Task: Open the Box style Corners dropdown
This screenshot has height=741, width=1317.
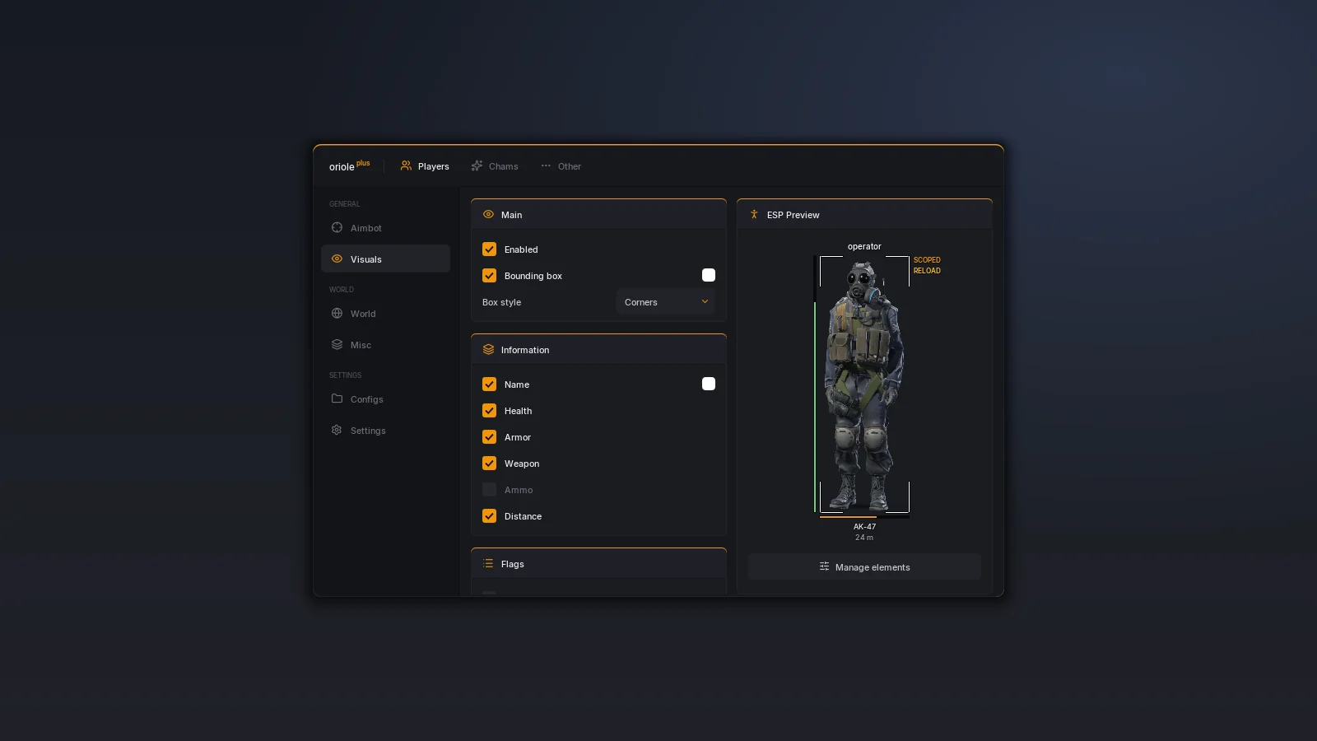Action: pos(665,302)
